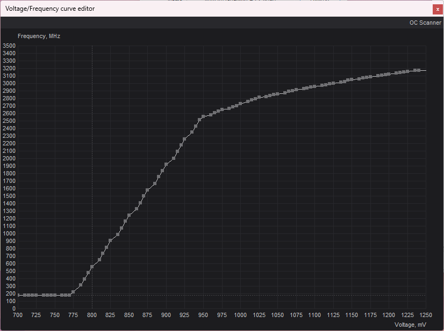Select the curve point at 1100 mV
This screenshot has width=444, height=331.
(315, 86)
